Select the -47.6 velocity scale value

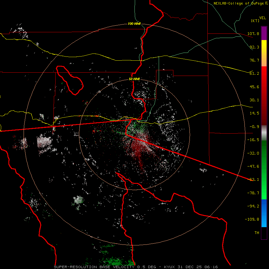pos(253,166)
